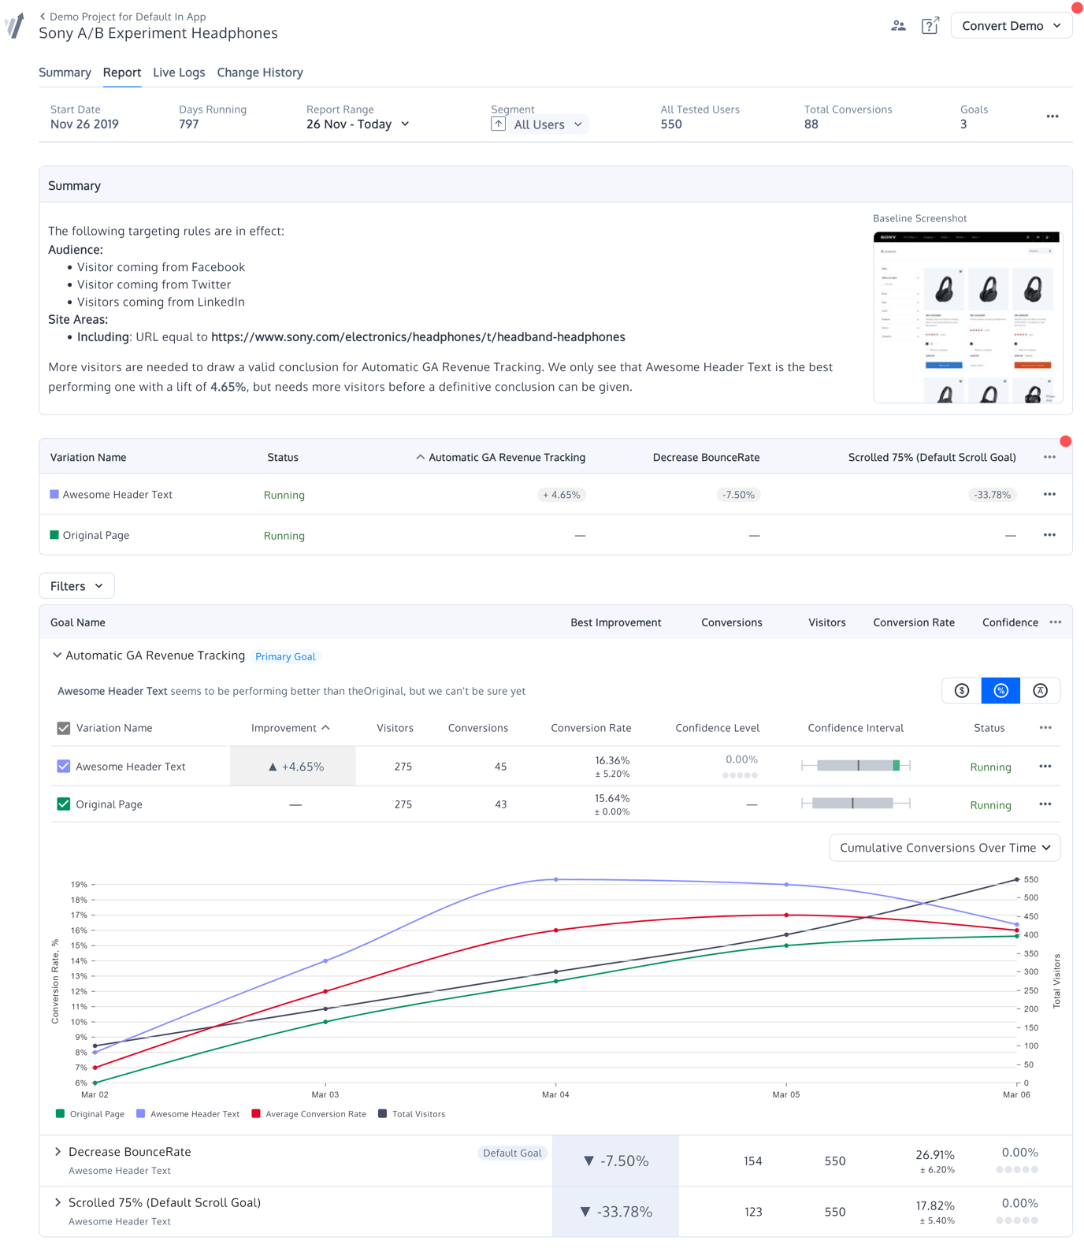
Task: Uncheck the Awesome Header Text variation checkbox
Action: (64, 767)
